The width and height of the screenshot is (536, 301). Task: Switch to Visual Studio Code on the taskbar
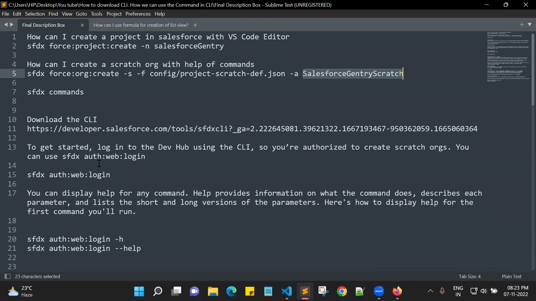(x=286, y=291)
